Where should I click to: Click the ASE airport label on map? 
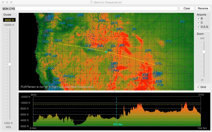(145, 78)
